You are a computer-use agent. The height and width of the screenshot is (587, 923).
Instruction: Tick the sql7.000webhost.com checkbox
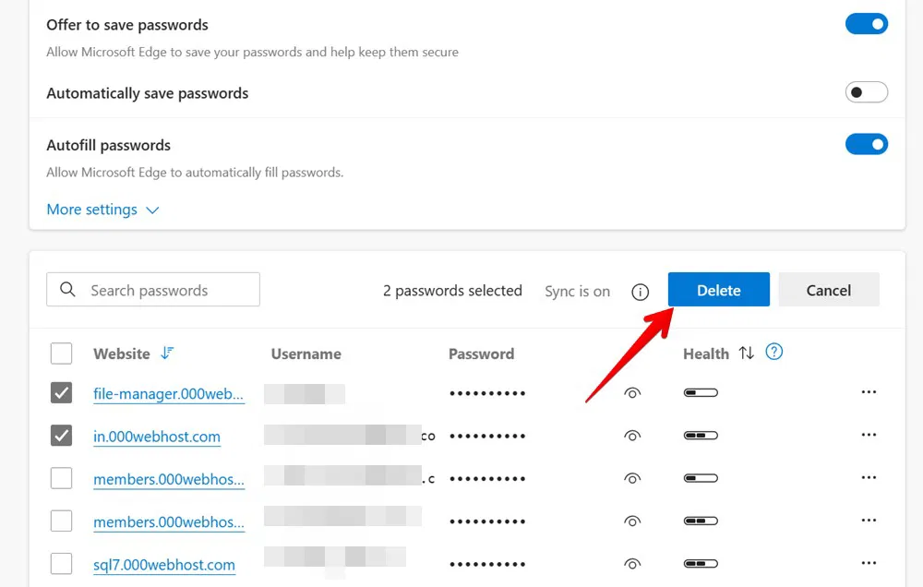tap(61, 564)
